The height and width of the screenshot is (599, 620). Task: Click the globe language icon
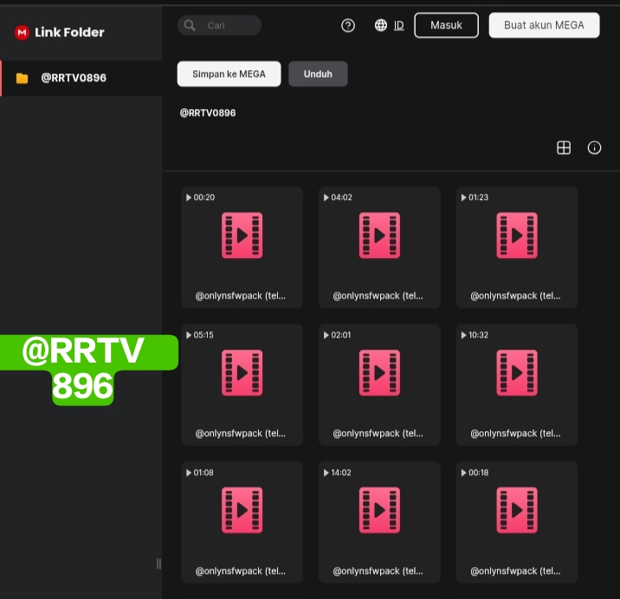coord(381,25)
